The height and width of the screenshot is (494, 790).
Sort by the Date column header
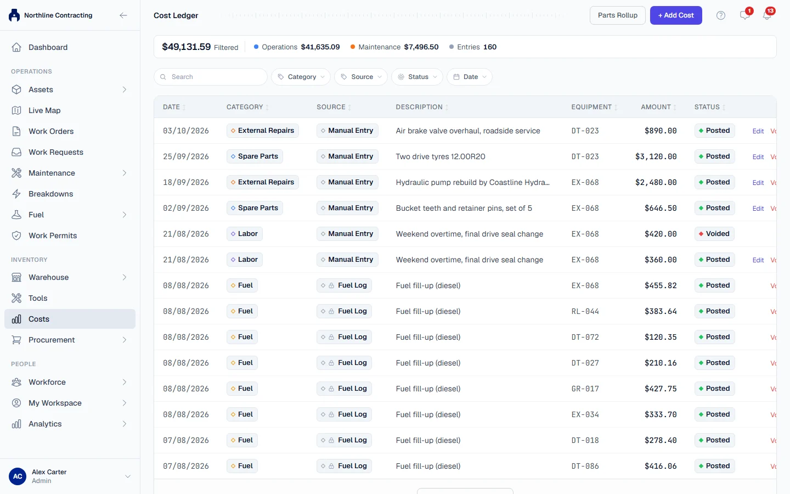(x=174, y=107)
